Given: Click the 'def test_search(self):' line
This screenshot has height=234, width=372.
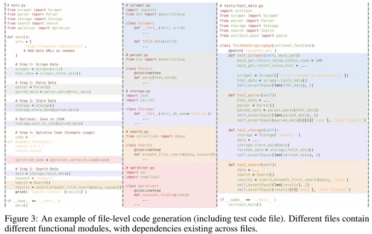Looking at the screenshot, I should 252,165.
